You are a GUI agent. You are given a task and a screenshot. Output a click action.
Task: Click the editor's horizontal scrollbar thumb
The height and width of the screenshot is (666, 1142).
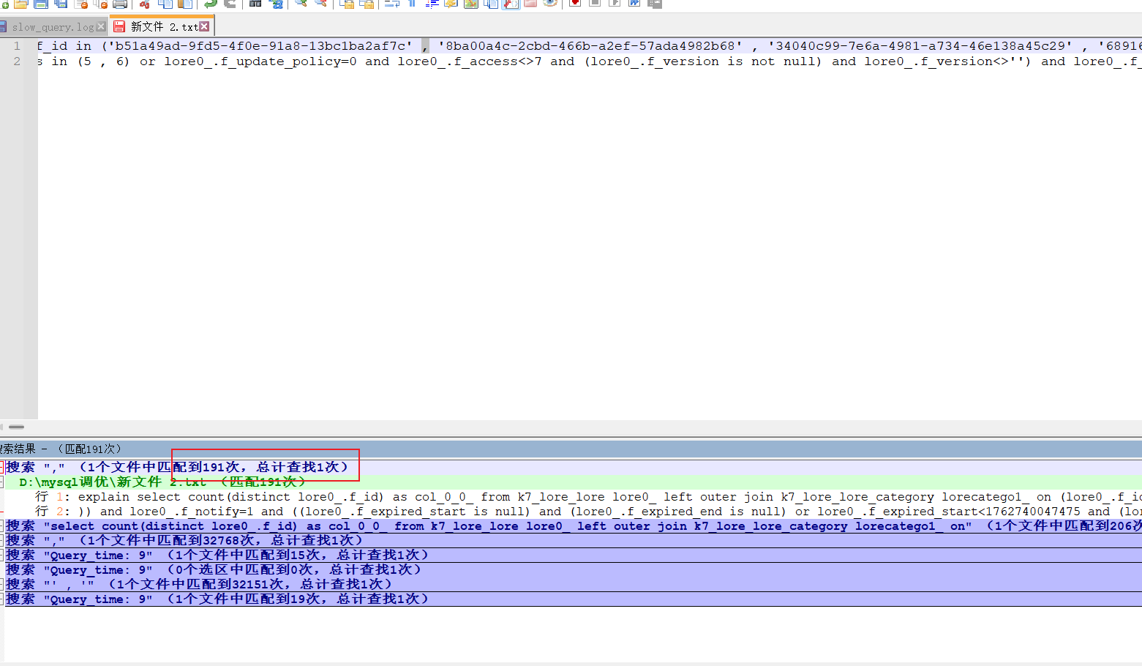(x=16, y=427)
